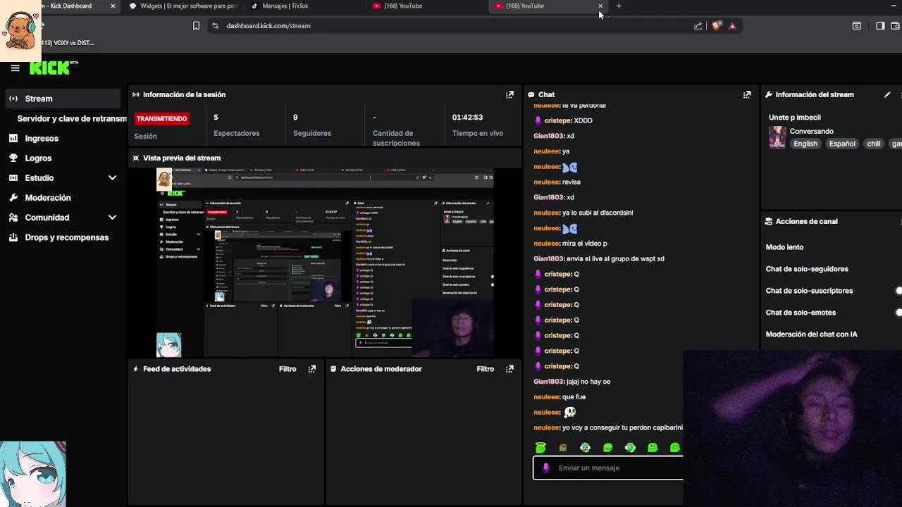This screenshot has width=902, height=507.
Task: Pop out the Feed de actividades panel
Action: (312, 369)
